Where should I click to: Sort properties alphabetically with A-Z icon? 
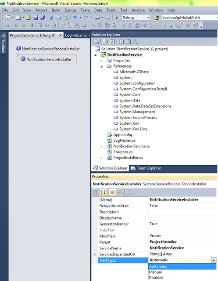point(103,192)
